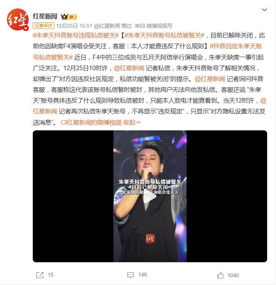The width and height of the screenshot is (276, 285).
Task: Like the post with thumbs-up icon
Action: pos(220,275)
